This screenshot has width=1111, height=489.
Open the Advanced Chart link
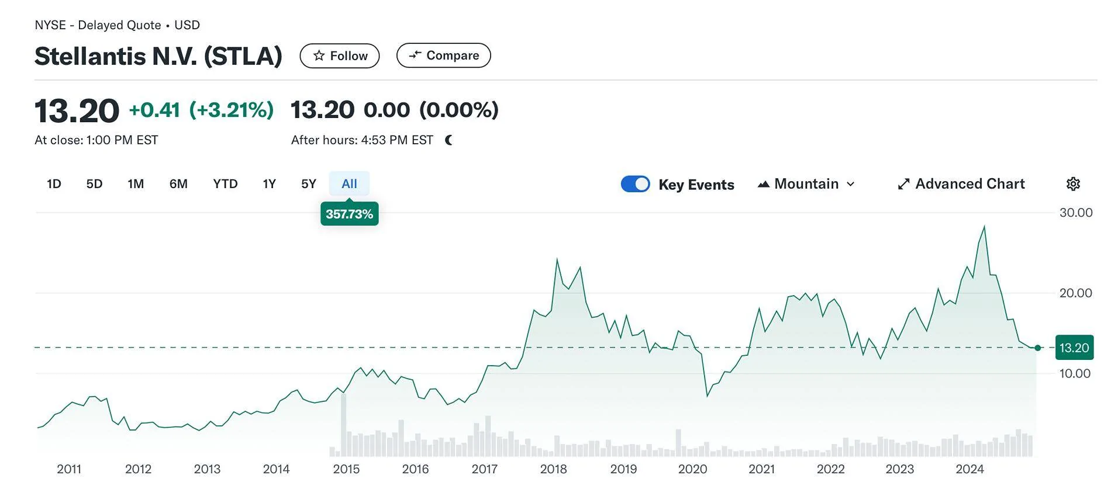961,184
